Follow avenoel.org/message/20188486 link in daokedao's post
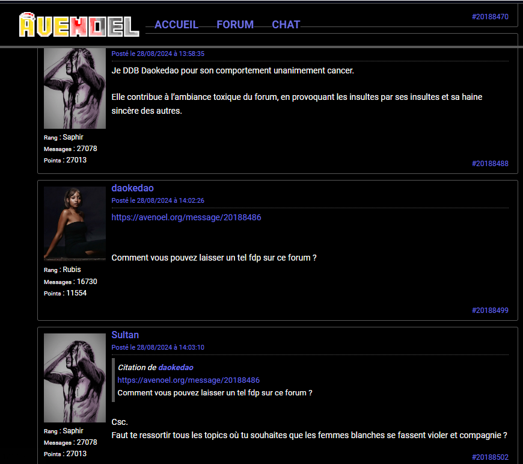Viewport: 523px width, 464px height. (186, 217)
